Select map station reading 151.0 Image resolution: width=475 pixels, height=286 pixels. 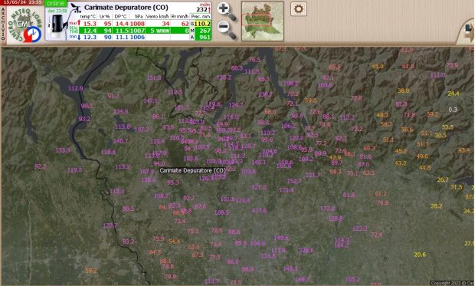(x=154, y=77)
